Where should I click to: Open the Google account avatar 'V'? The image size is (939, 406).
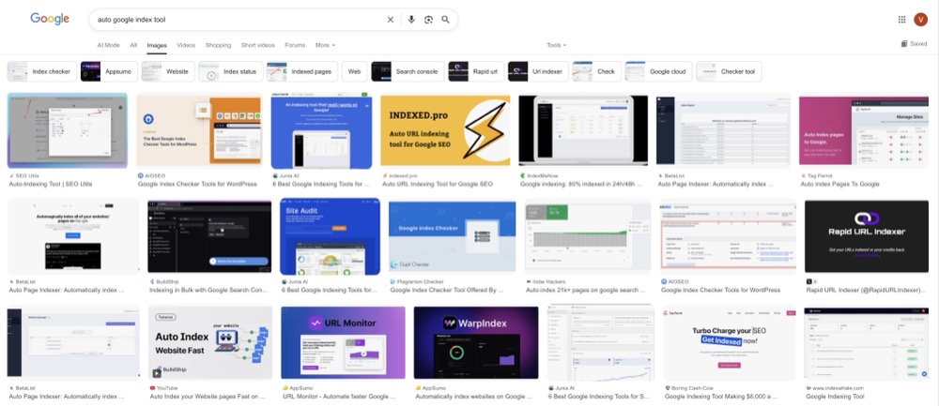[920, 19]
